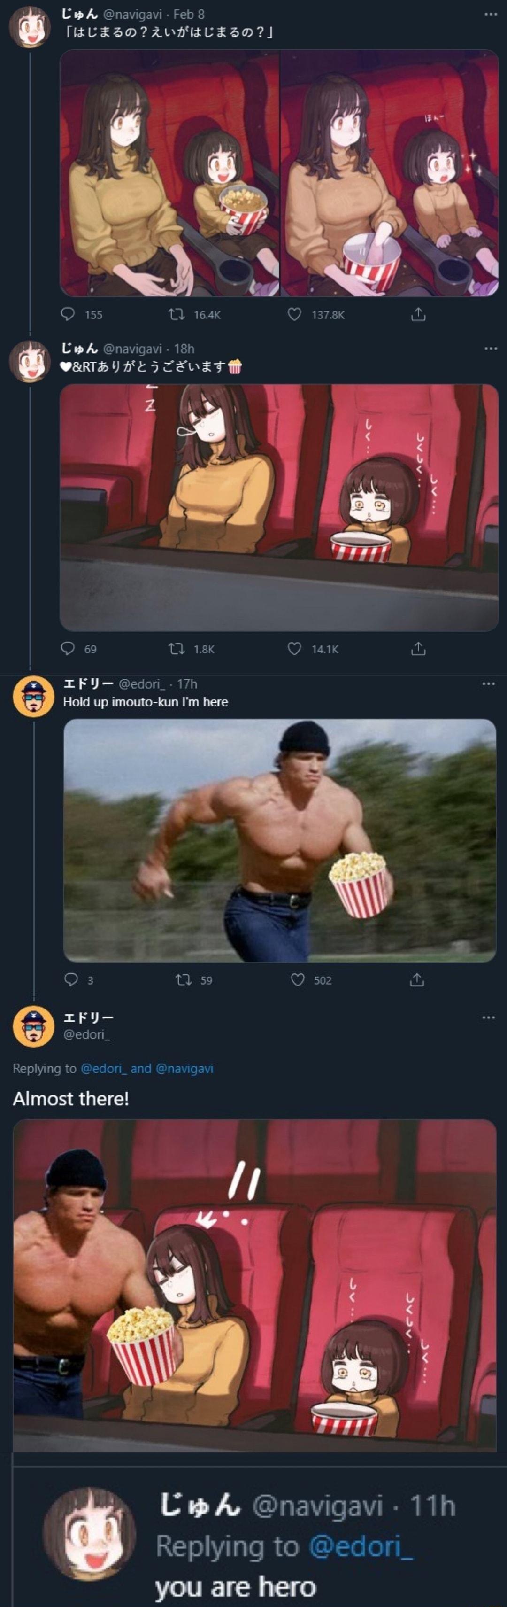Open the @edori_ link in the 11h reply
The image size is (507, 1607).
click(361, 1546)
